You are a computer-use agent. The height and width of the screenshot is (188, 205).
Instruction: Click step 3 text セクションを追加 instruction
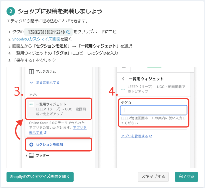click(72, 46)
